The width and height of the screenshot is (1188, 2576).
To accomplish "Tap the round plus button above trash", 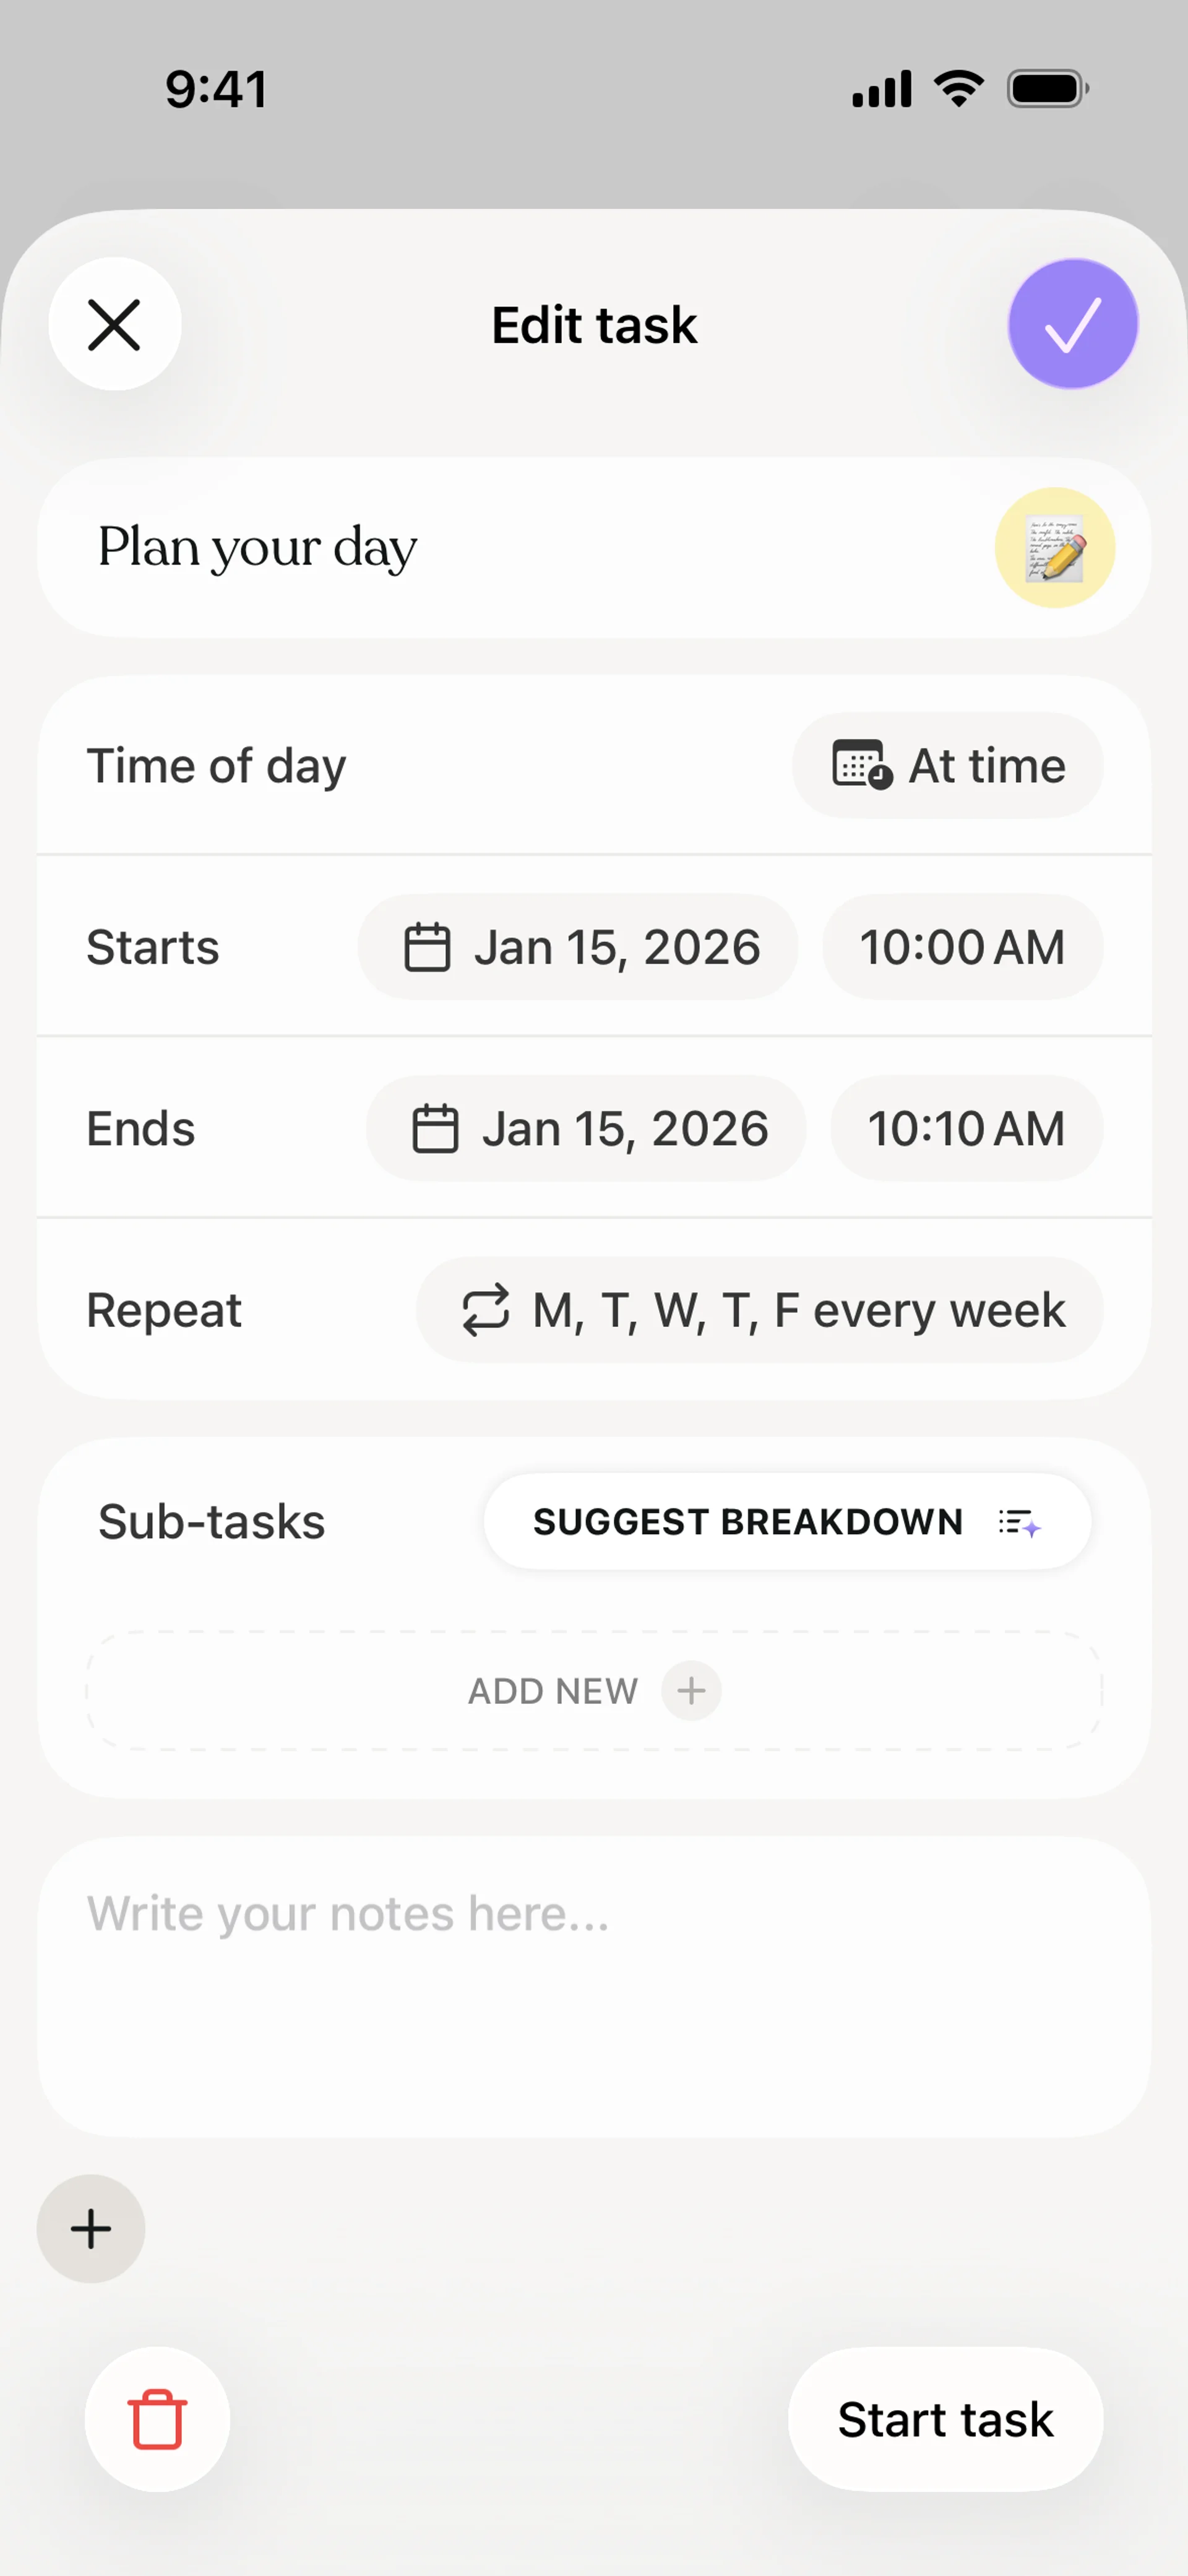I will pyautogui.click(x=91, y=2228).
